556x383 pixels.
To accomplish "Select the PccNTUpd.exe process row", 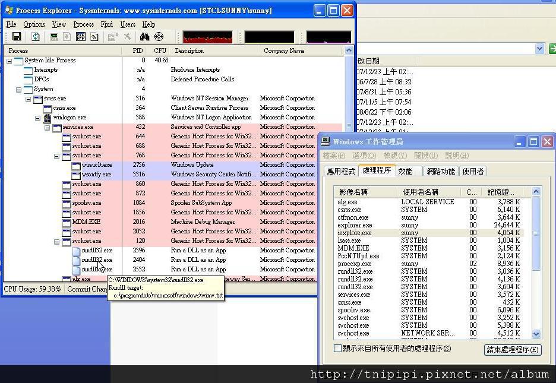I will click(x=429, y=256).
